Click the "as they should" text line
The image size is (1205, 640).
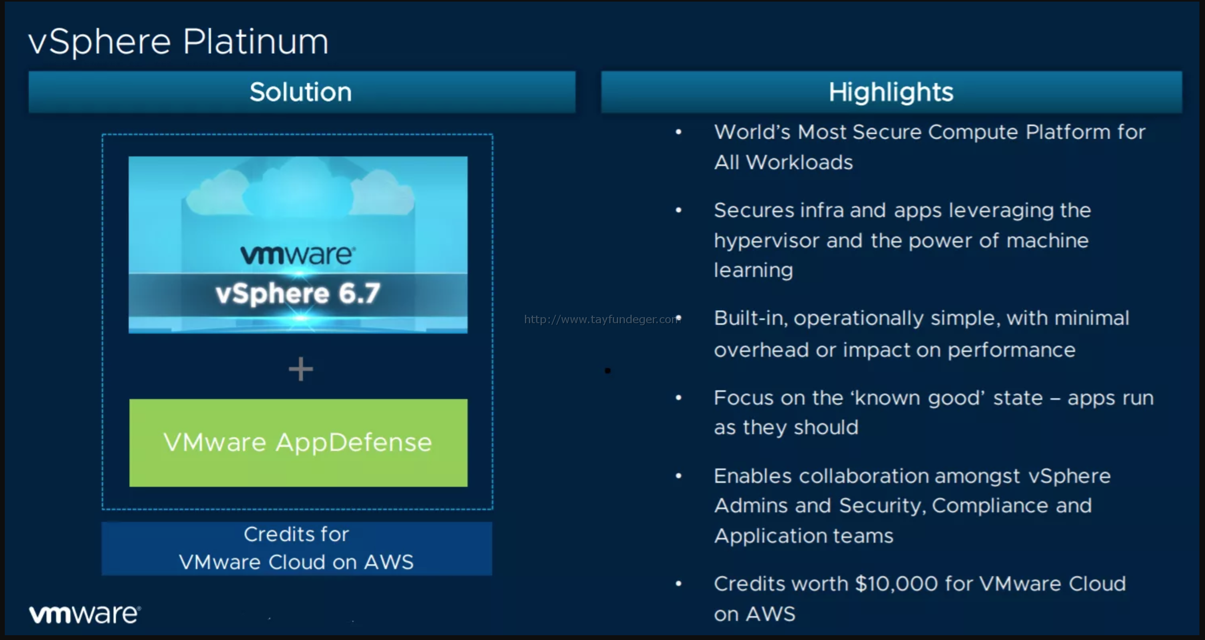(x=786, y=427)
